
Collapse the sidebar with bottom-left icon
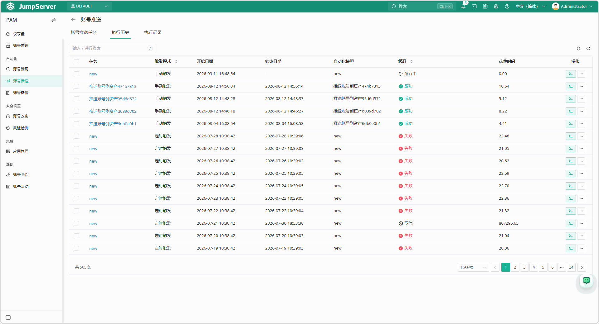8,317
